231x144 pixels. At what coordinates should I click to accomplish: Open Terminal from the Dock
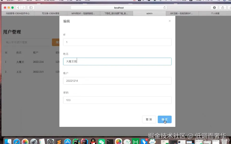pyautogui.click(x=110, y=141)
